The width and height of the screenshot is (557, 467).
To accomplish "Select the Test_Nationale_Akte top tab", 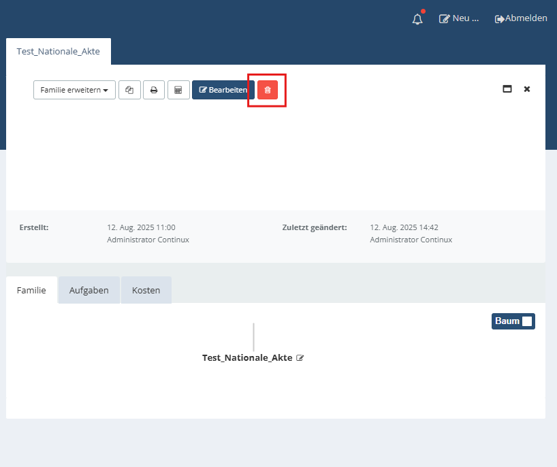I will click(59, 52).
